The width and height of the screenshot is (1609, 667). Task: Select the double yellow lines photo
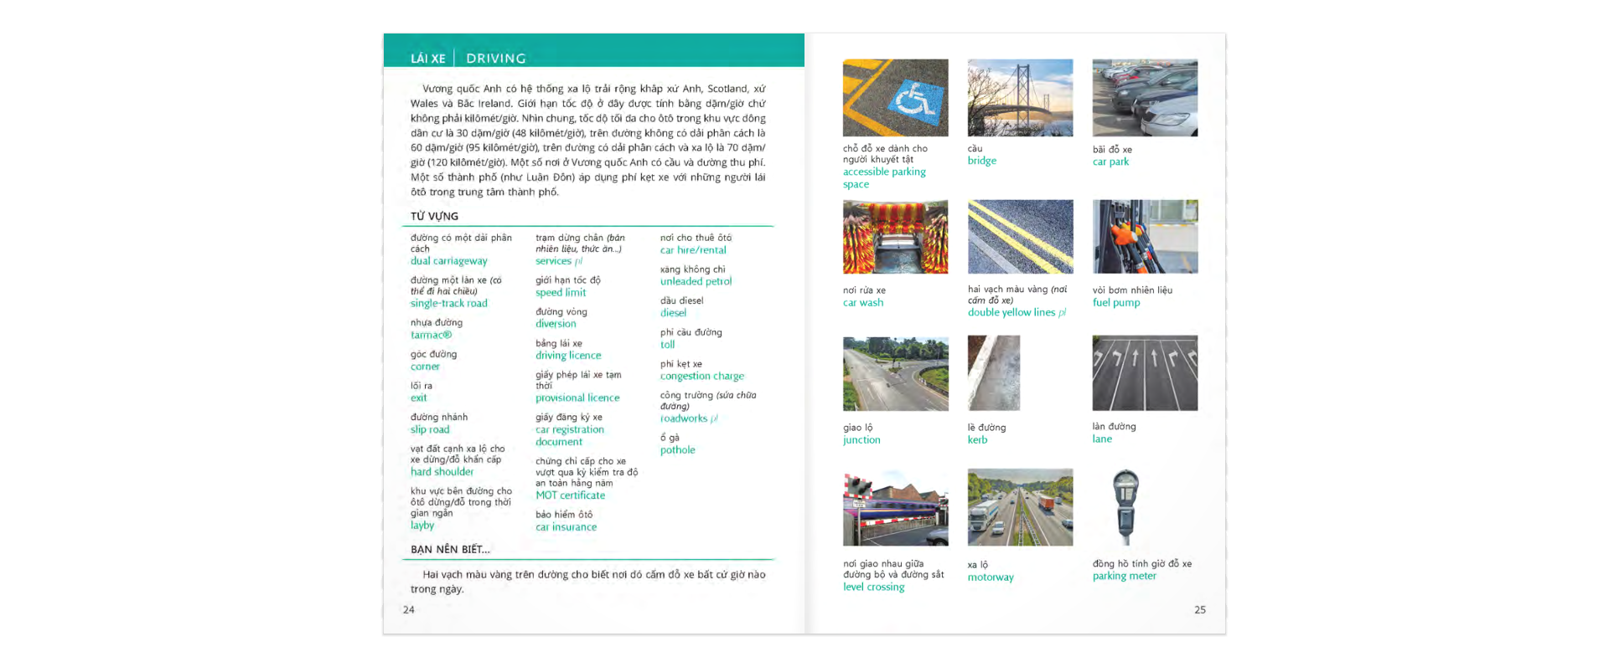click(1020, 237)
